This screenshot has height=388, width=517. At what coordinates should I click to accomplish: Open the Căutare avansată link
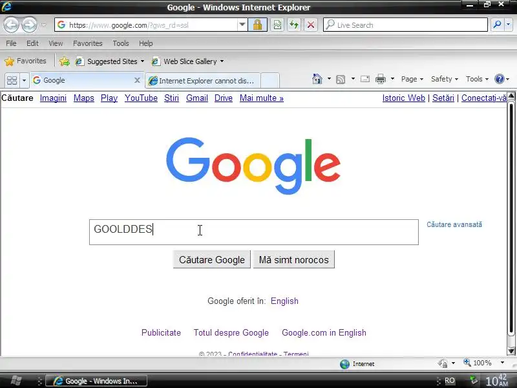click(454, 224)
